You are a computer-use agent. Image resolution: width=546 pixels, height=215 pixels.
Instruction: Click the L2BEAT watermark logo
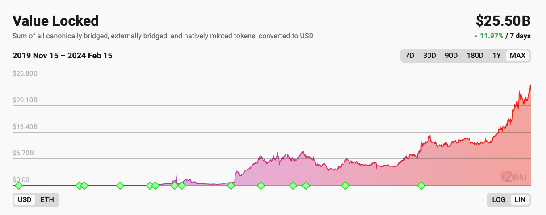coord(514,177)
